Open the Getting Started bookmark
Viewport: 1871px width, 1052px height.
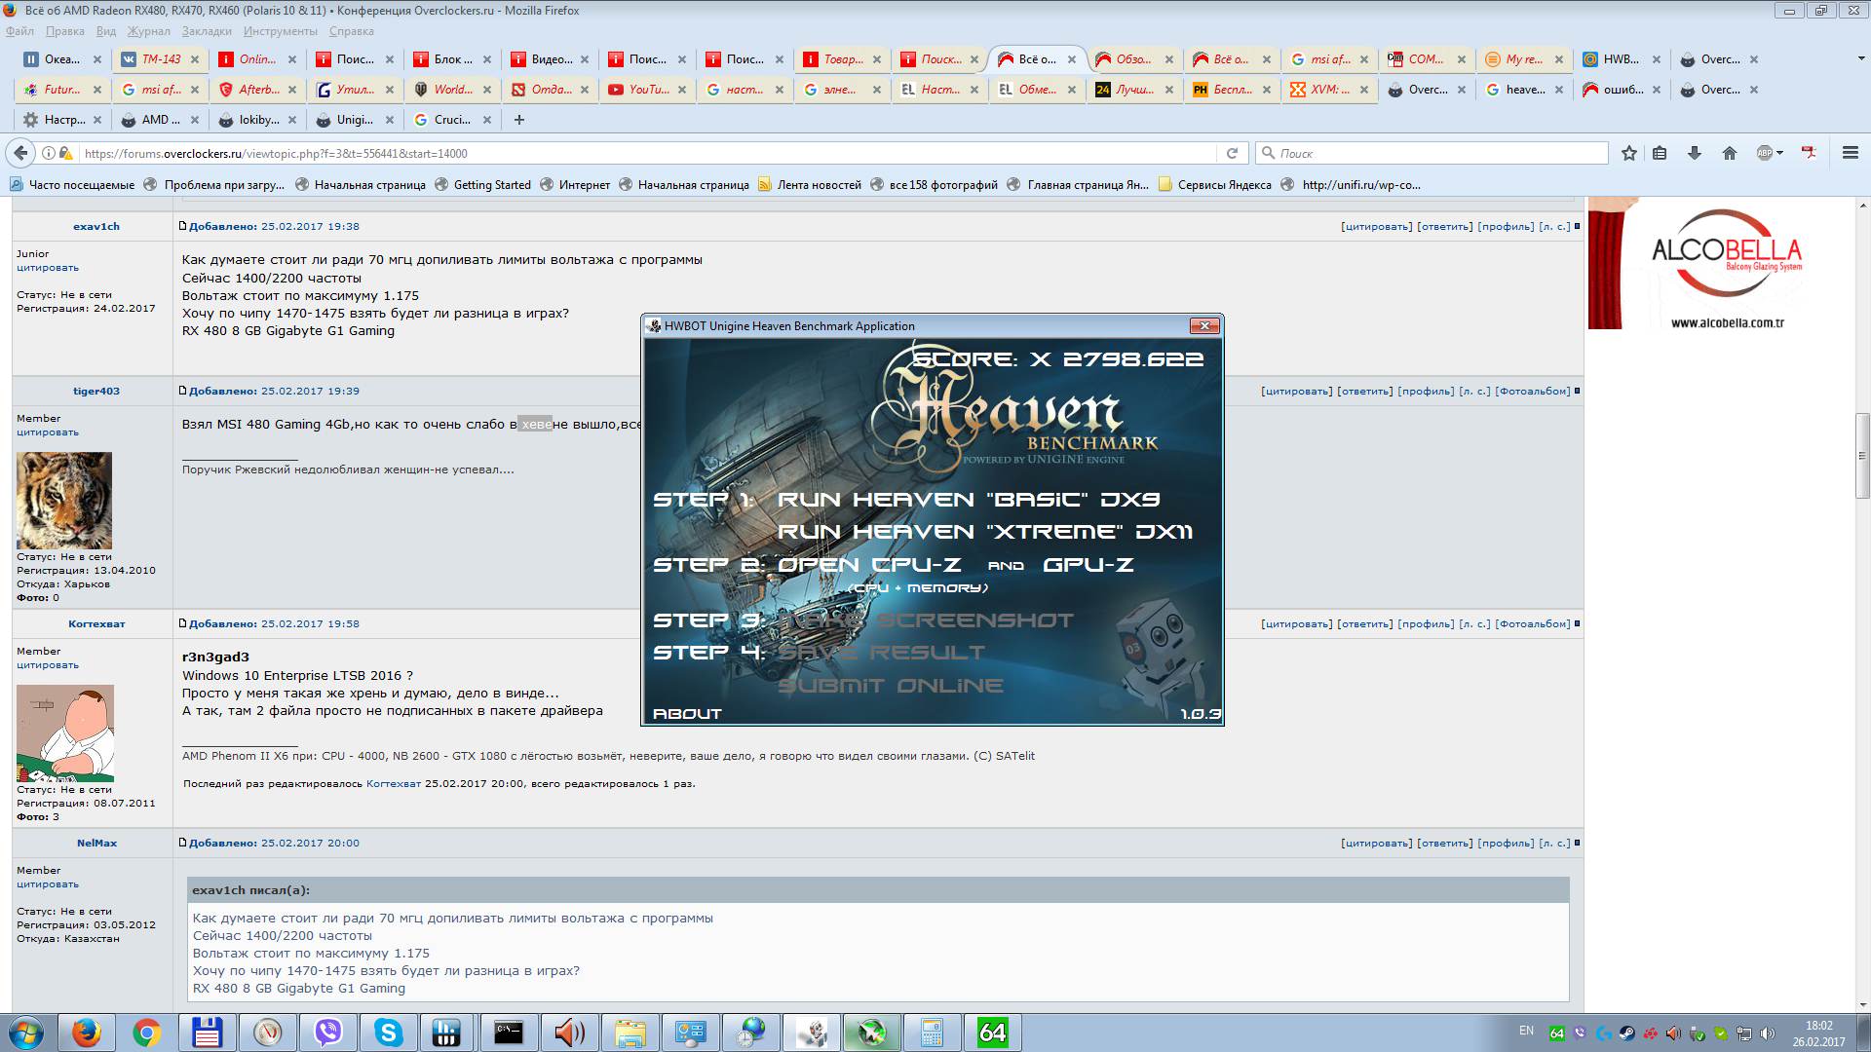point(482,184)
